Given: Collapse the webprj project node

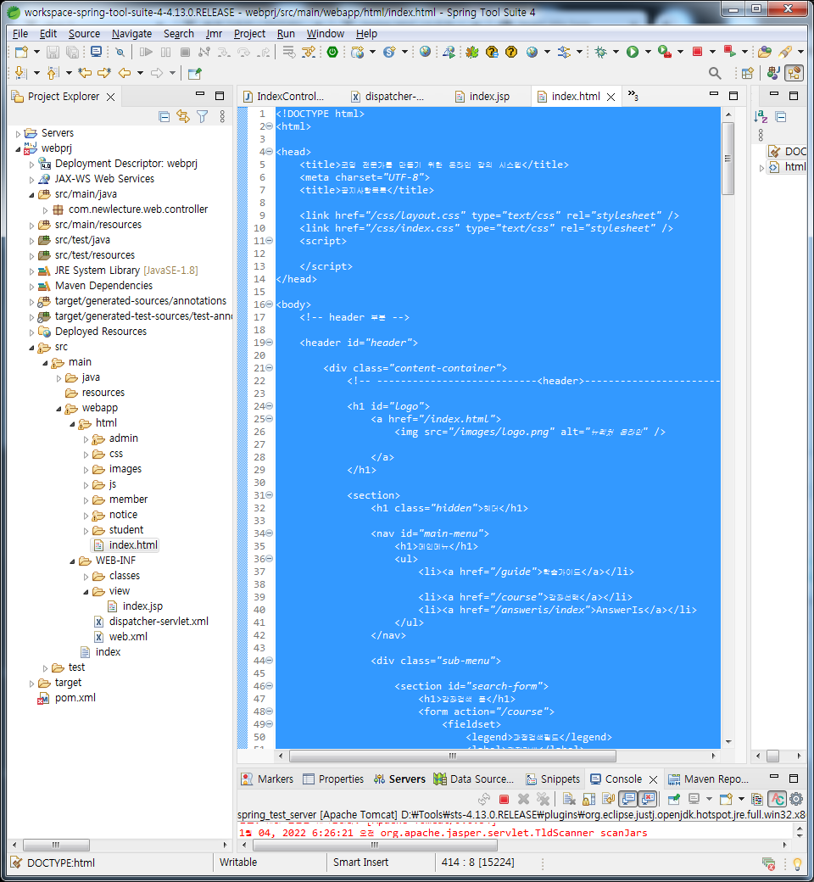Looking at the screenshot, I should coord(18,149).
